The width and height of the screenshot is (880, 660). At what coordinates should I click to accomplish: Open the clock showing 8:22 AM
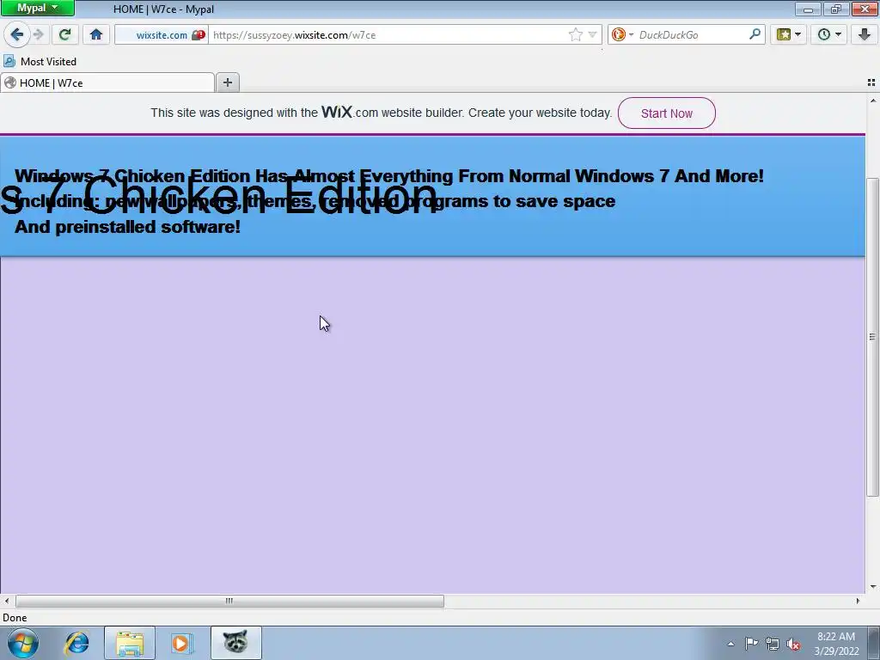pos(836,643)
